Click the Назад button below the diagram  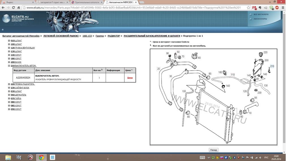pyautogui.click(x=213, y=150)
